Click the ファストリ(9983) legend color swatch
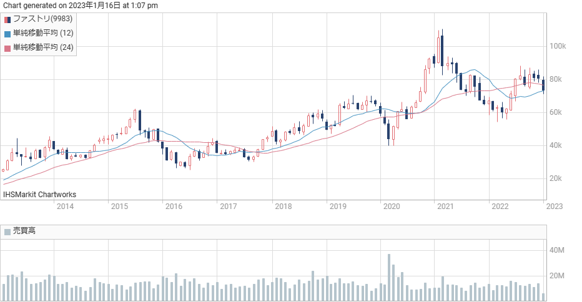Screen dimensions: 582x302 (x=7, y=20)
